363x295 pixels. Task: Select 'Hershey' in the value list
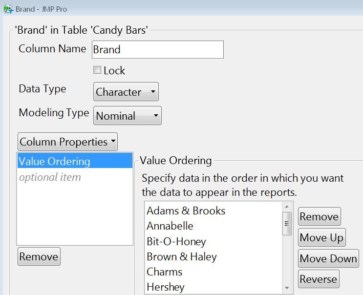pyautogui.click(x=213, y=287)
